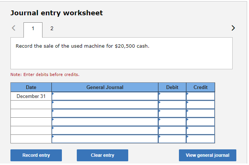The width and height of the screenshot is (249, 165).
Task: Open last row General Journal account dropdown
Action: pos(105,139)
